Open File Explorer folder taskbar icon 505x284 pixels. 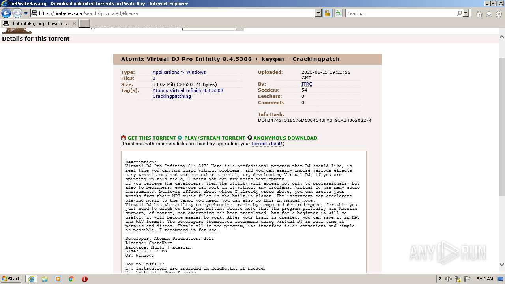click(45, 279)
